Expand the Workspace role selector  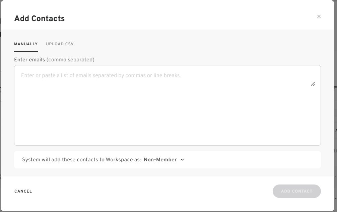(x=163, y=160)
